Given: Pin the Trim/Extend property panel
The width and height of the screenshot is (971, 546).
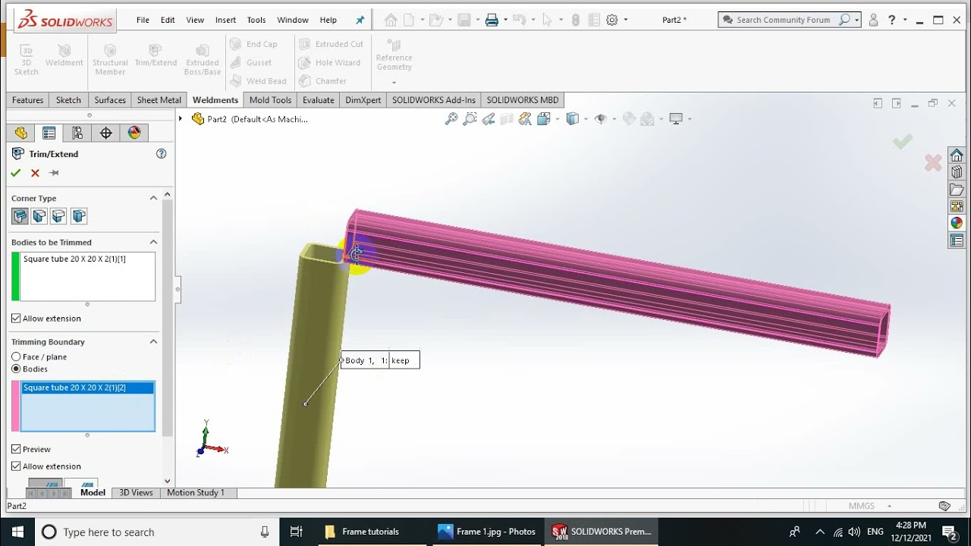Looking at the screenshot, I should pos(54,173).
